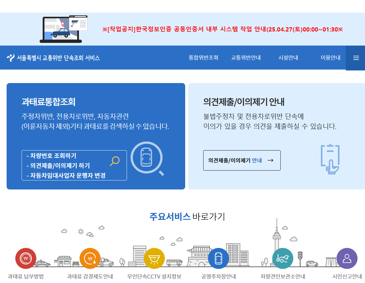Click 차량번호 조회하기 link

[x=51, y=156]
